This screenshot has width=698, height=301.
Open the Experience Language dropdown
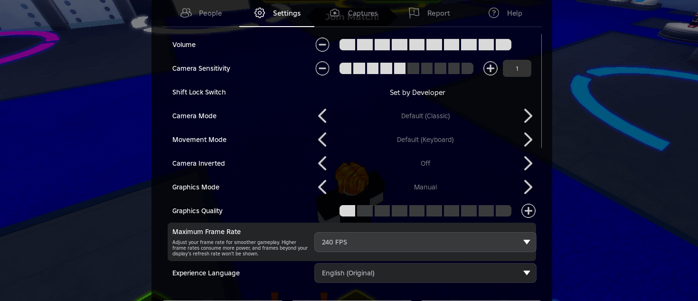[425, 273]
